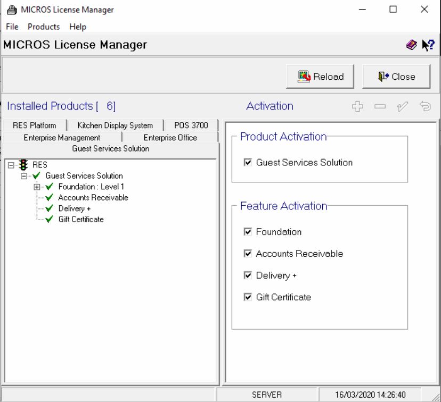Select the Guest Services Solution tab

click(111, 148)
